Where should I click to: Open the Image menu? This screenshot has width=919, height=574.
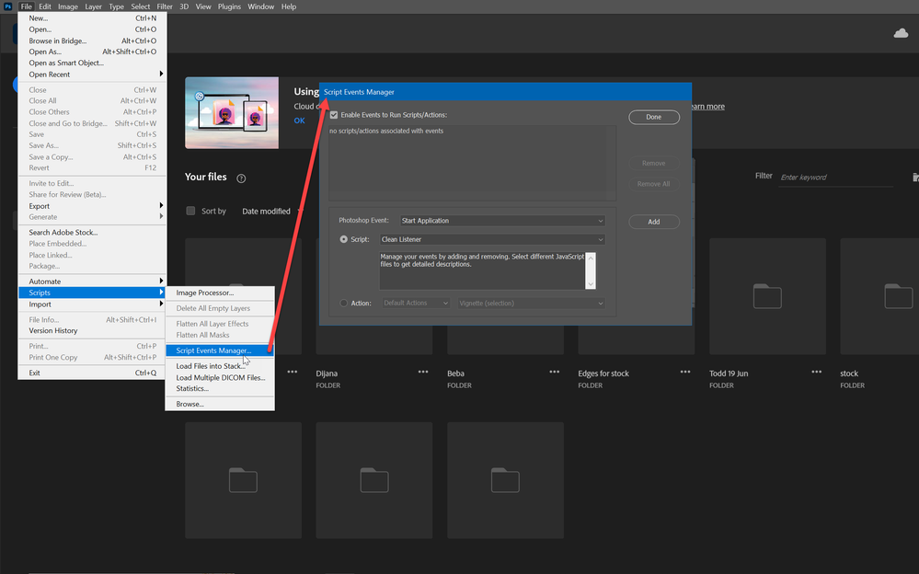[68, 6]
